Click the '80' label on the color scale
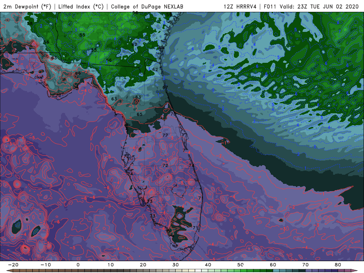The height and width of the screenshot is (273, 364). (x=338, y=265)
